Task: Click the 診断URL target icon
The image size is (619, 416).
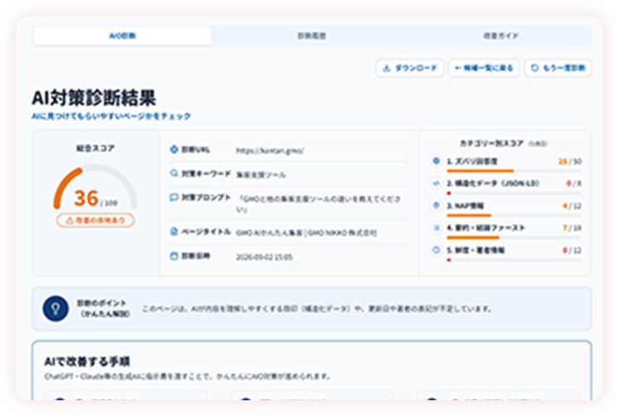Action: tap(173, 149)
